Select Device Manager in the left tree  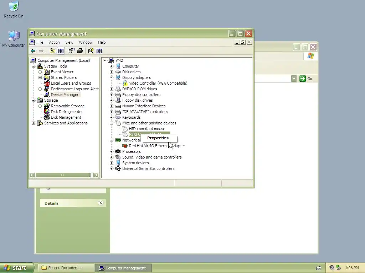pos(65,95)
